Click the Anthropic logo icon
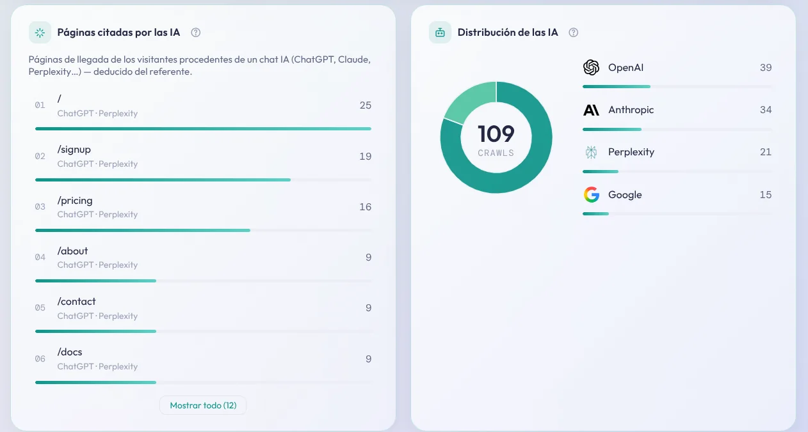This screenshot has height=432, width=808. (x=591, y=110)
